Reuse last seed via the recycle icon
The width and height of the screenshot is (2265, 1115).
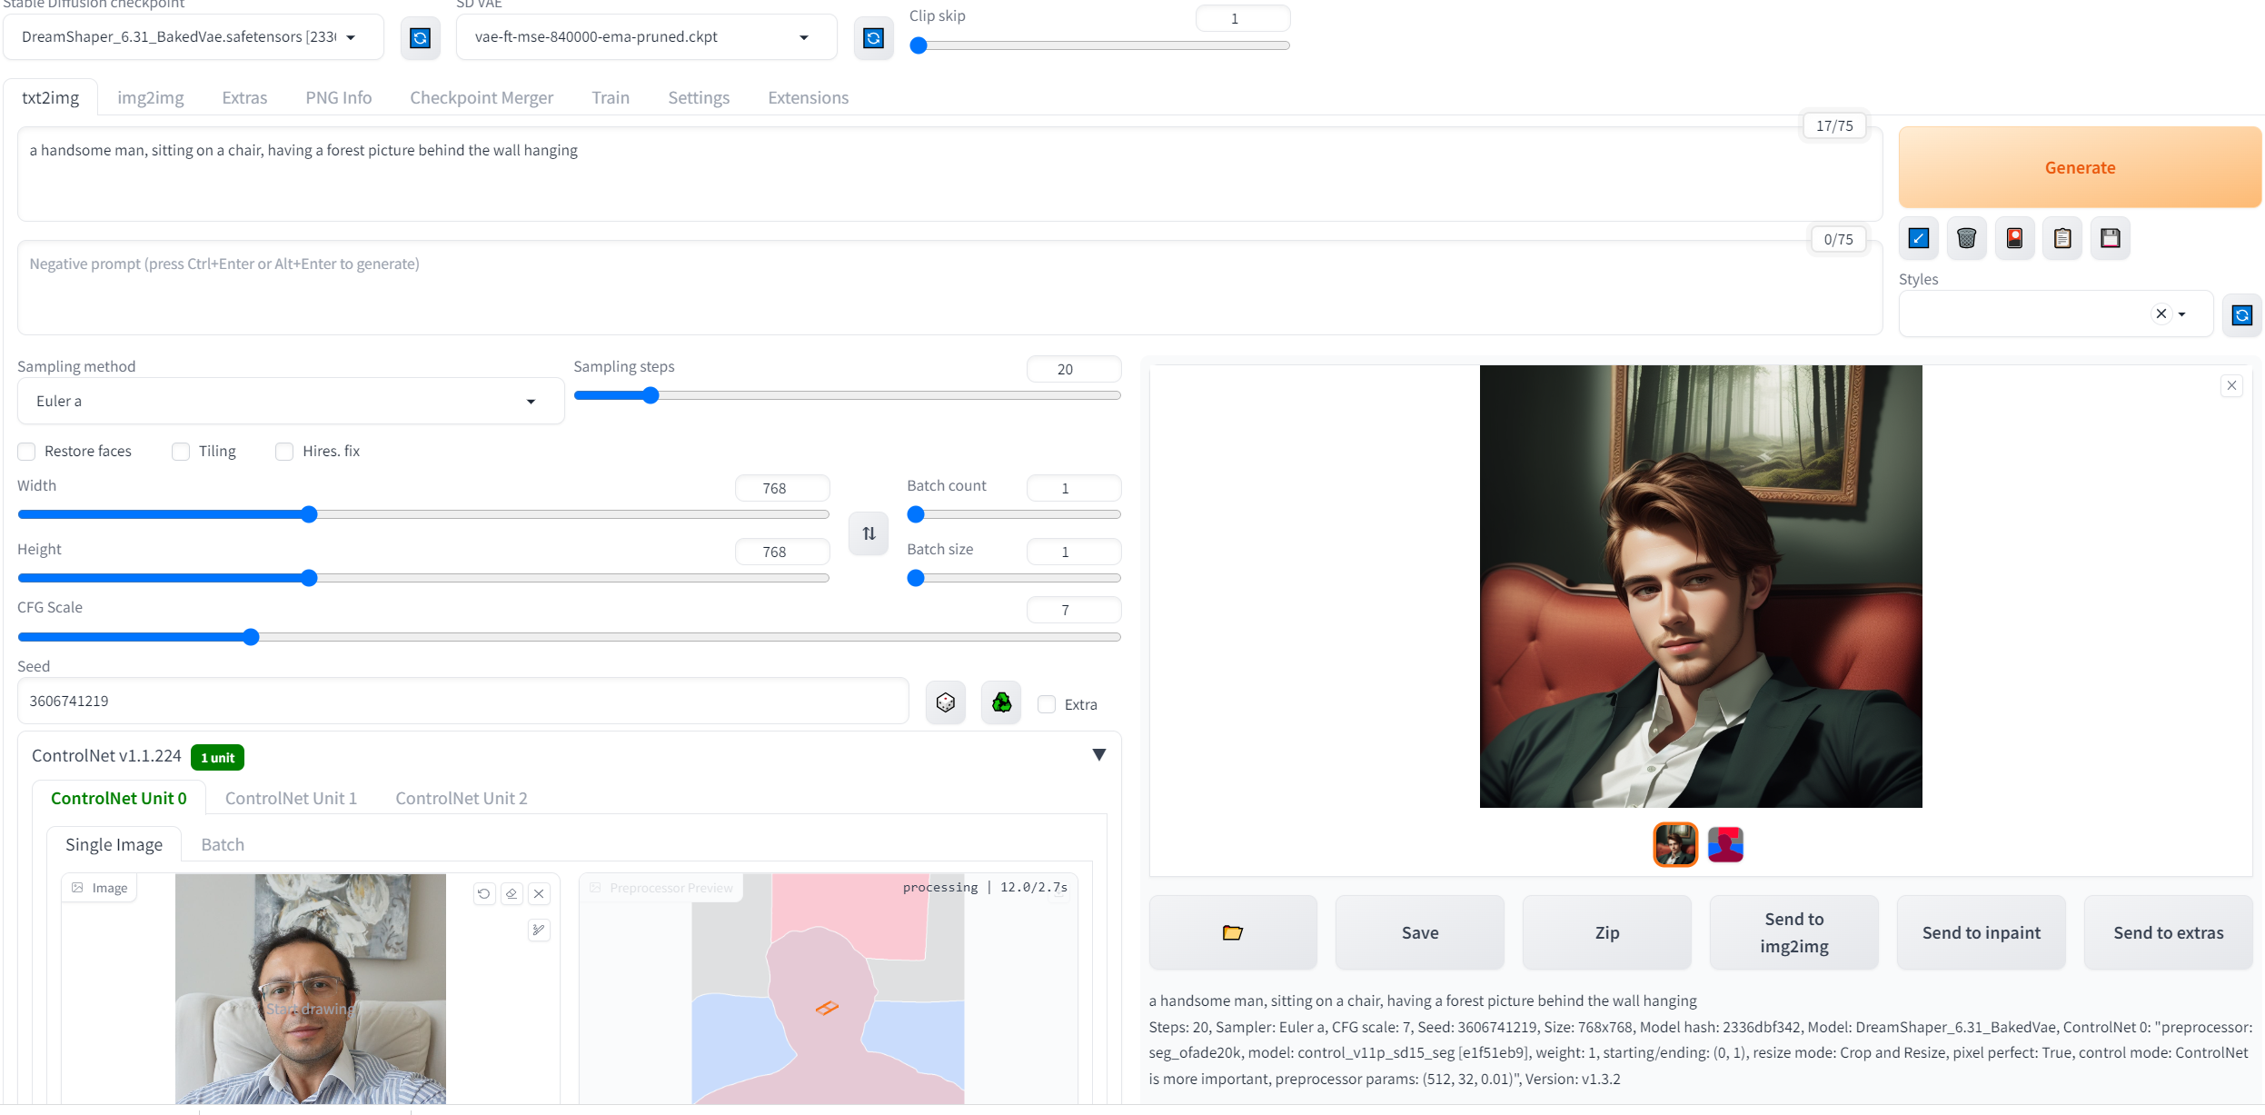tap(1000, 702)
